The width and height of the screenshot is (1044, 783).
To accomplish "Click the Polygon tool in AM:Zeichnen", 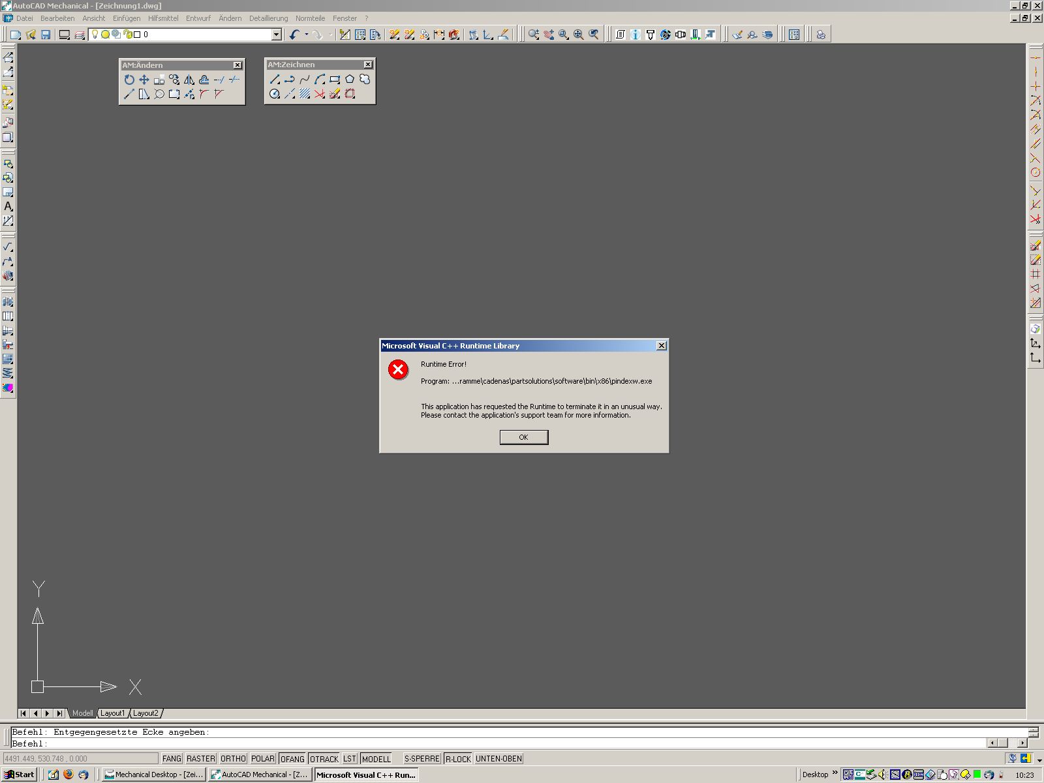I will pos(350,80).
